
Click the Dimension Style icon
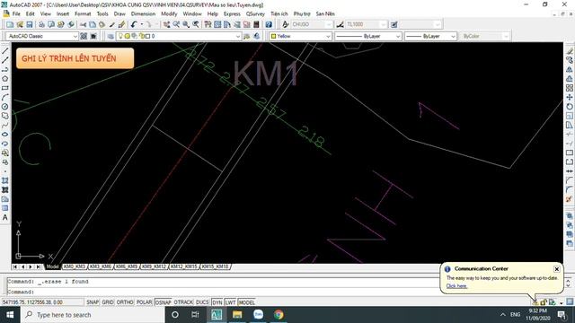[340, 24]
